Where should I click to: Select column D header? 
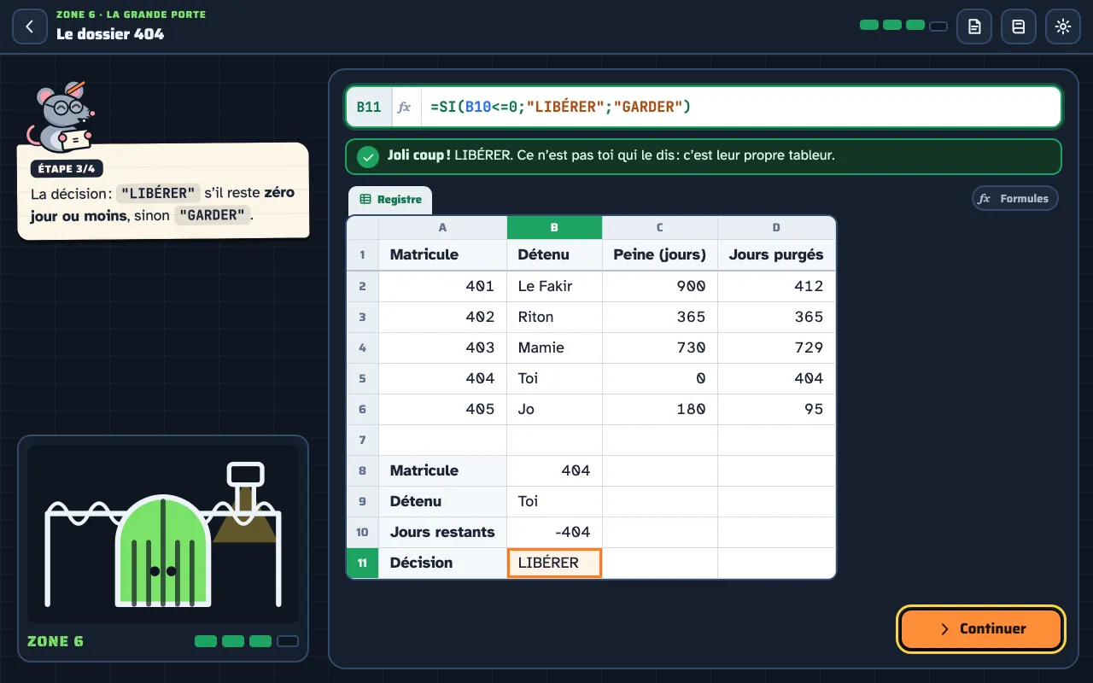tap(776, 227)
